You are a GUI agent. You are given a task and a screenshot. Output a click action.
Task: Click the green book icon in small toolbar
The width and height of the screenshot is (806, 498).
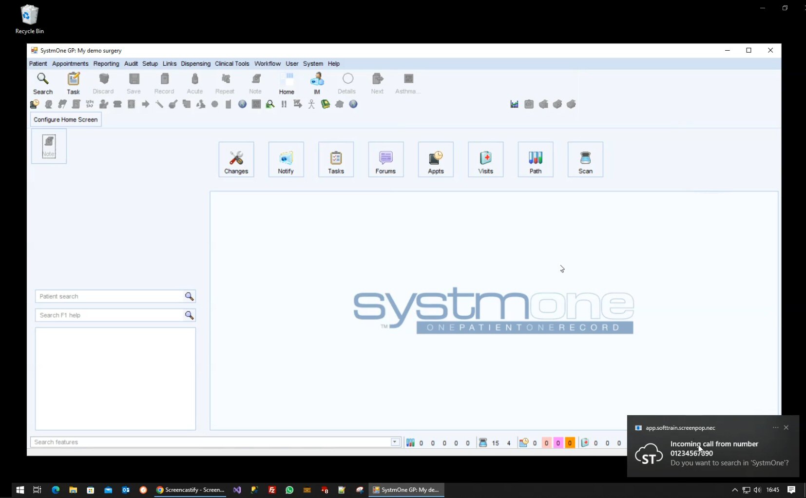pyautogui.click(x=326, y=104)
